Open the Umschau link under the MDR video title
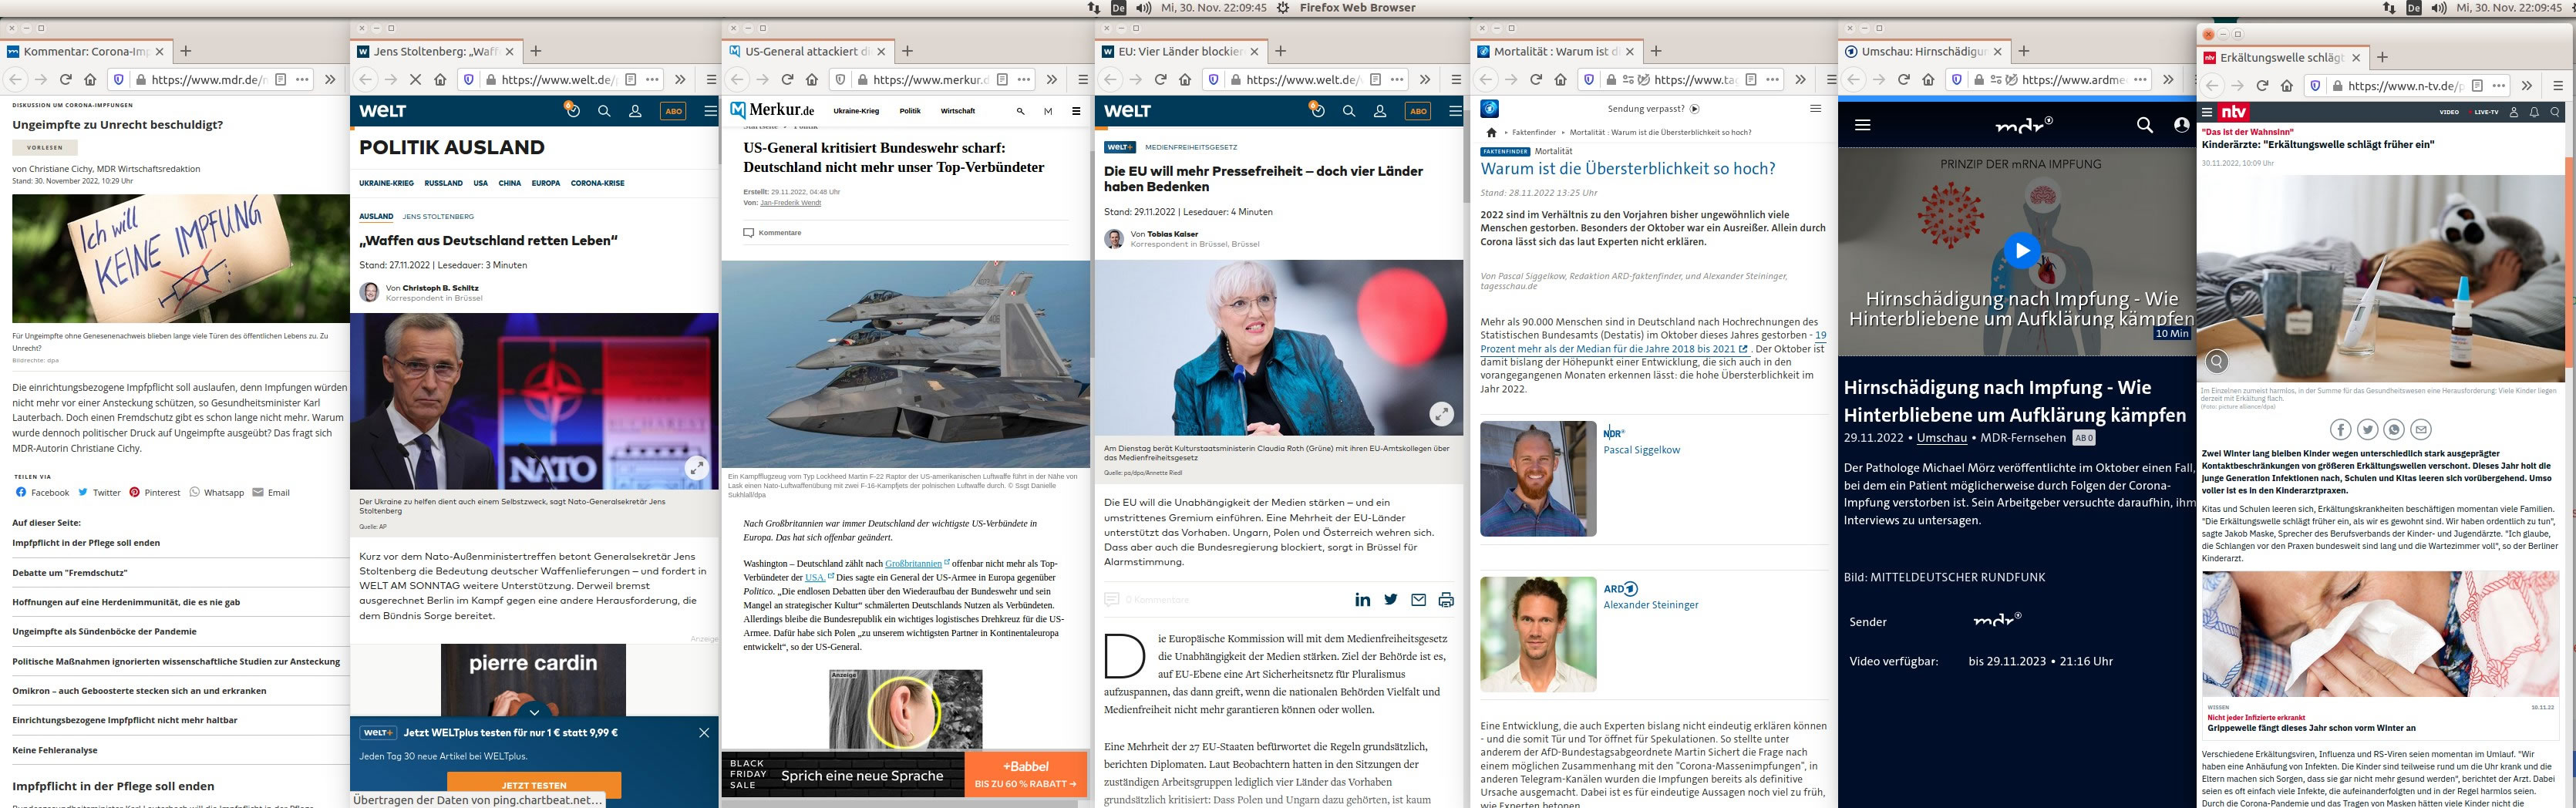The image size is (2576, 808). pos(1941,437)
